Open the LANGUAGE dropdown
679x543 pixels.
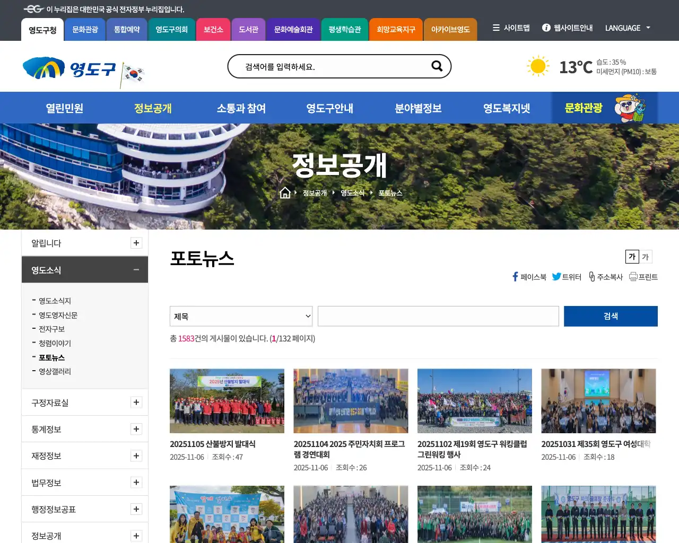628,28
